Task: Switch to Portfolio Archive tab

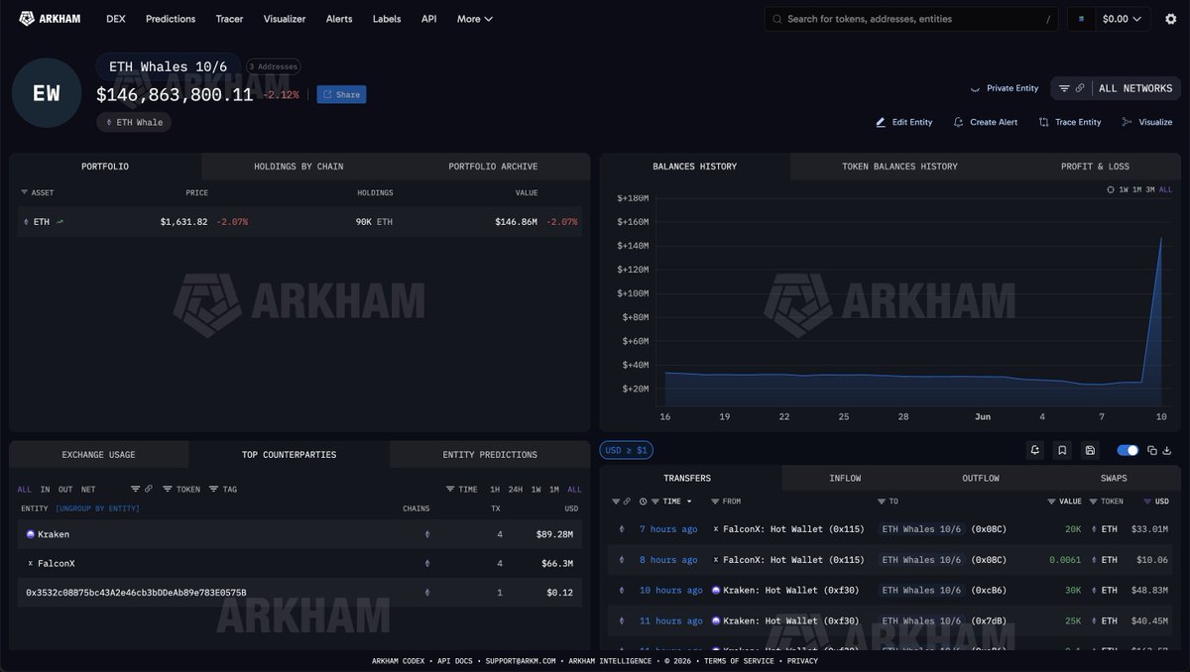Action: (493, 167)
